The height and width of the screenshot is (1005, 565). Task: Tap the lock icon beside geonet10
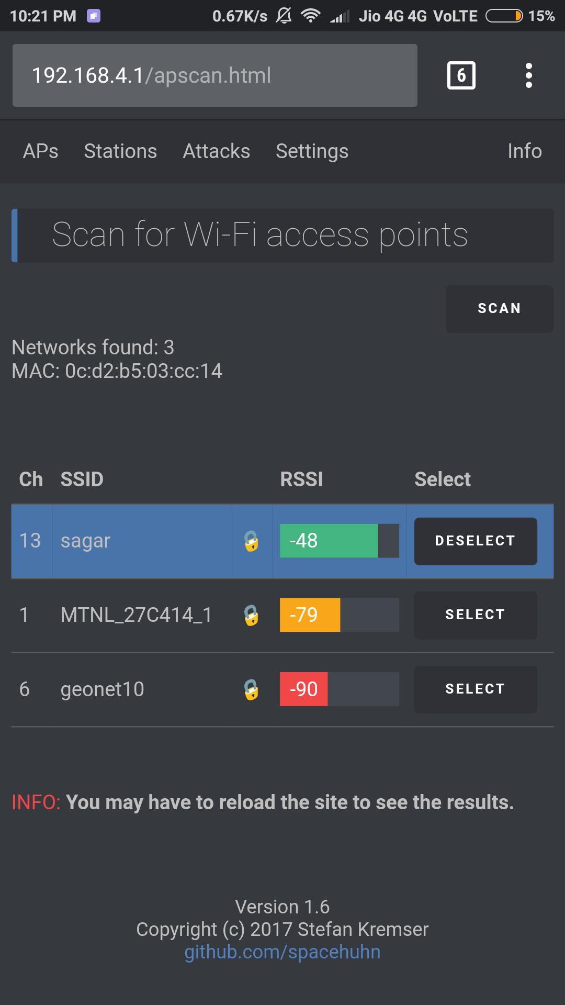251,689
